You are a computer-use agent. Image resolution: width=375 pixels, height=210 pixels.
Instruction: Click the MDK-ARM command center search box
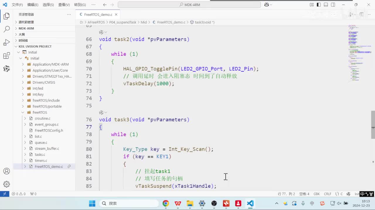pos(189,5)
